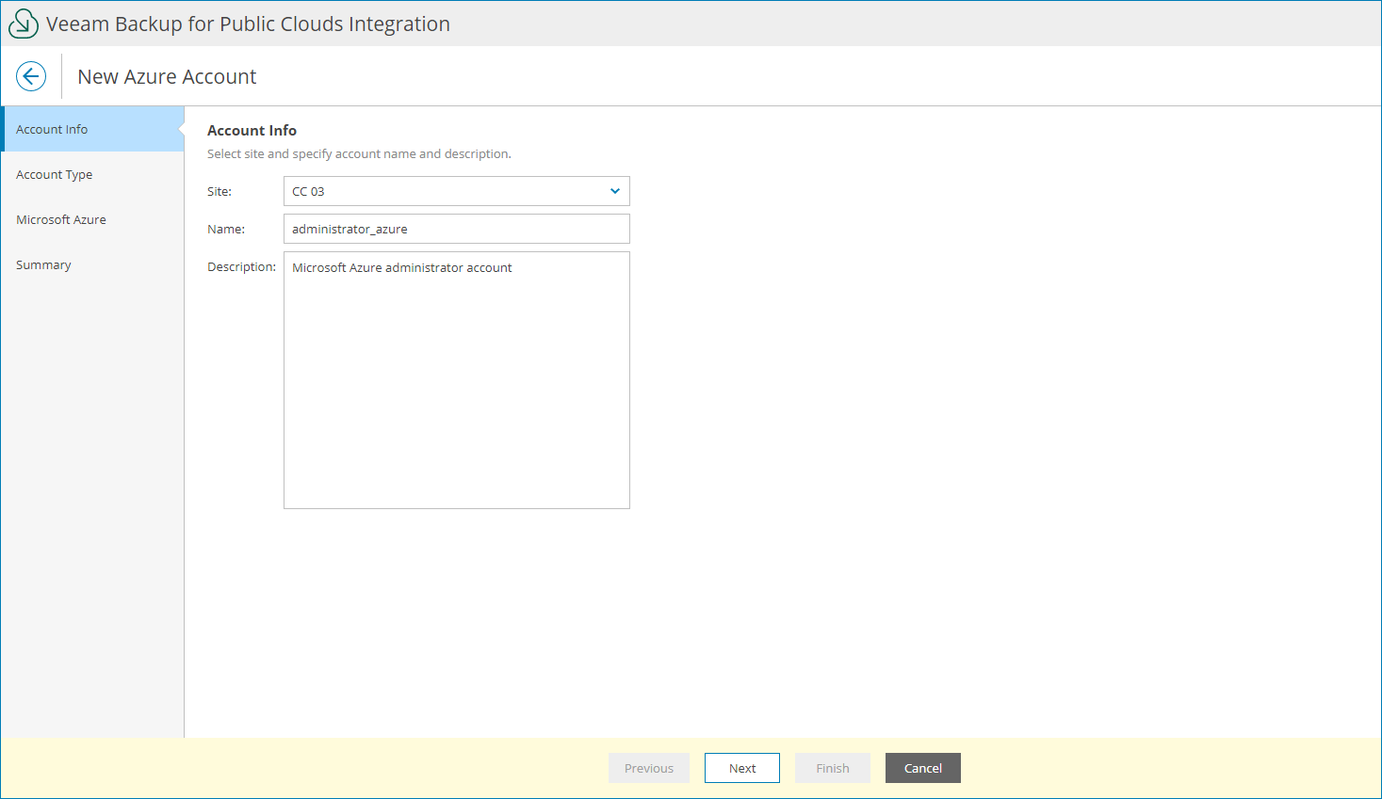Jump to the Summary step

tap(43, 264)
